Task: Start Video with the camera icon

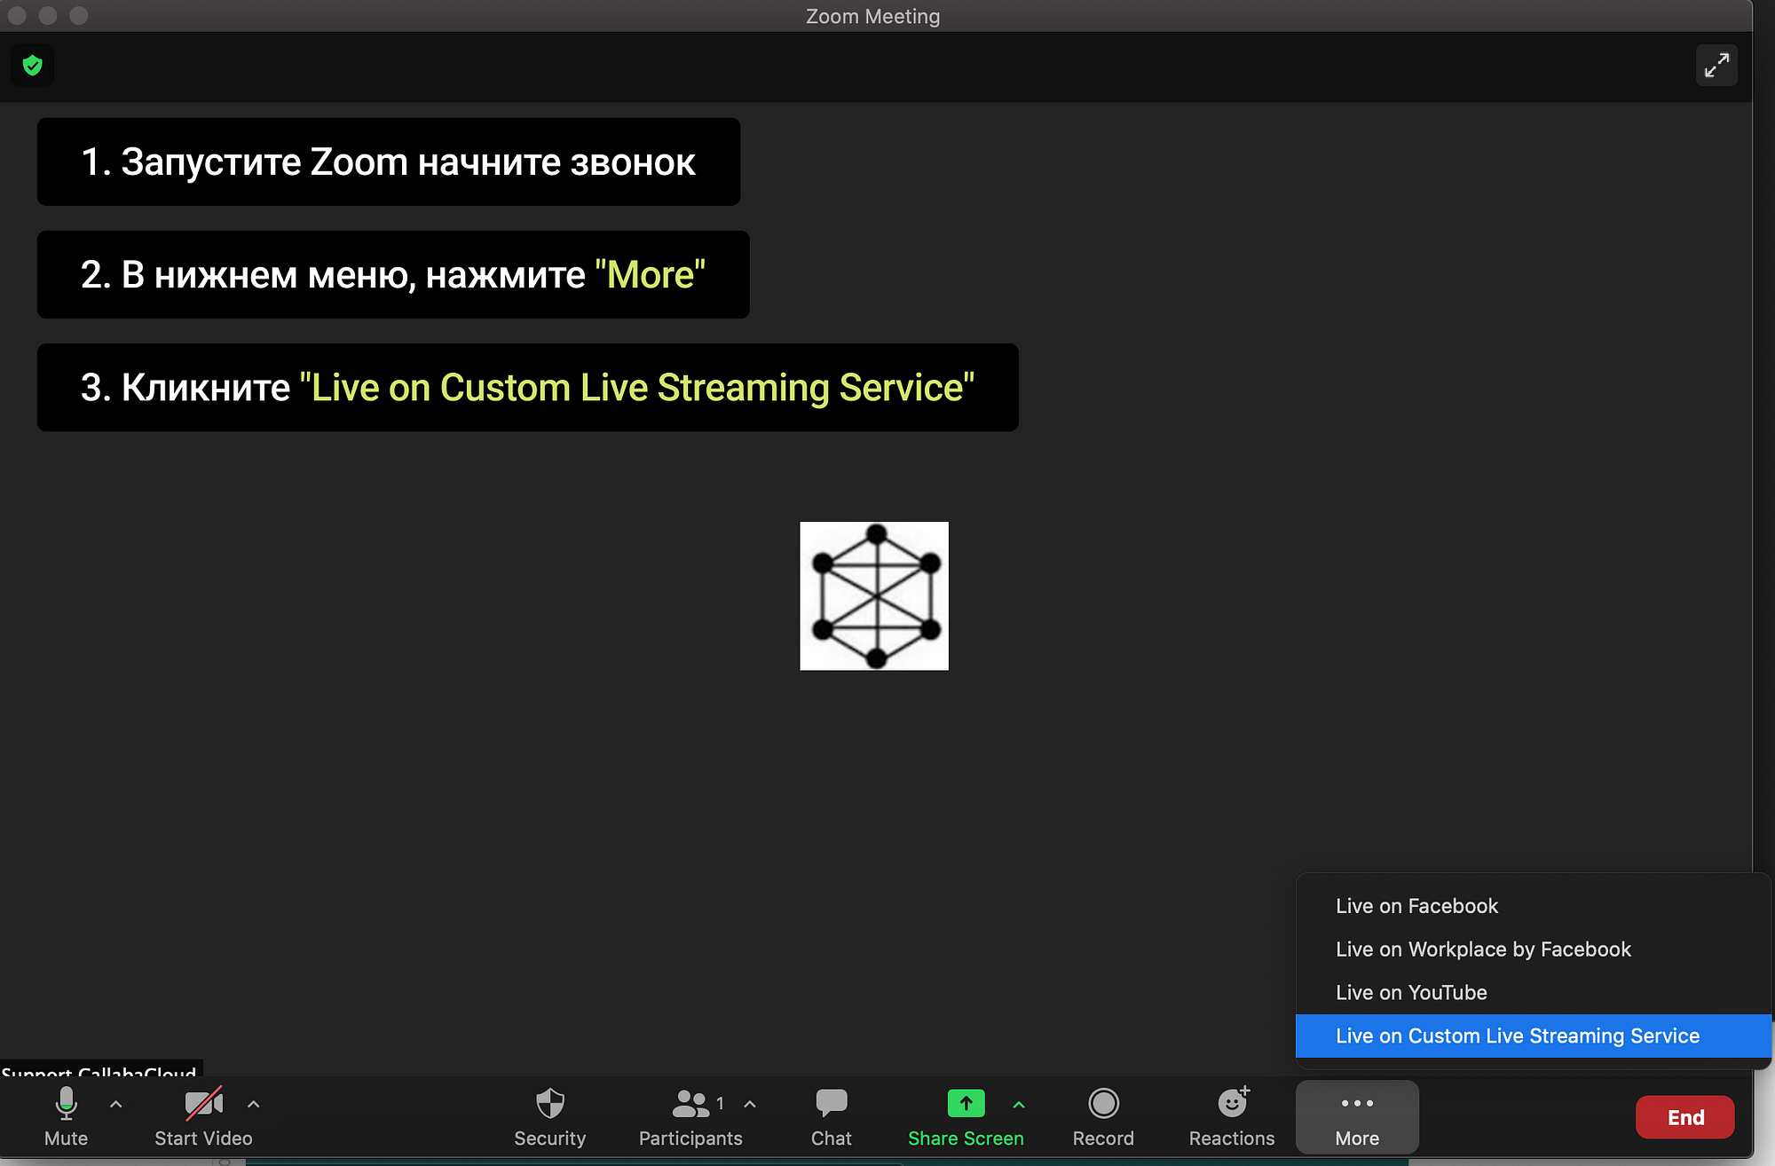Action: pos(203,1117)
